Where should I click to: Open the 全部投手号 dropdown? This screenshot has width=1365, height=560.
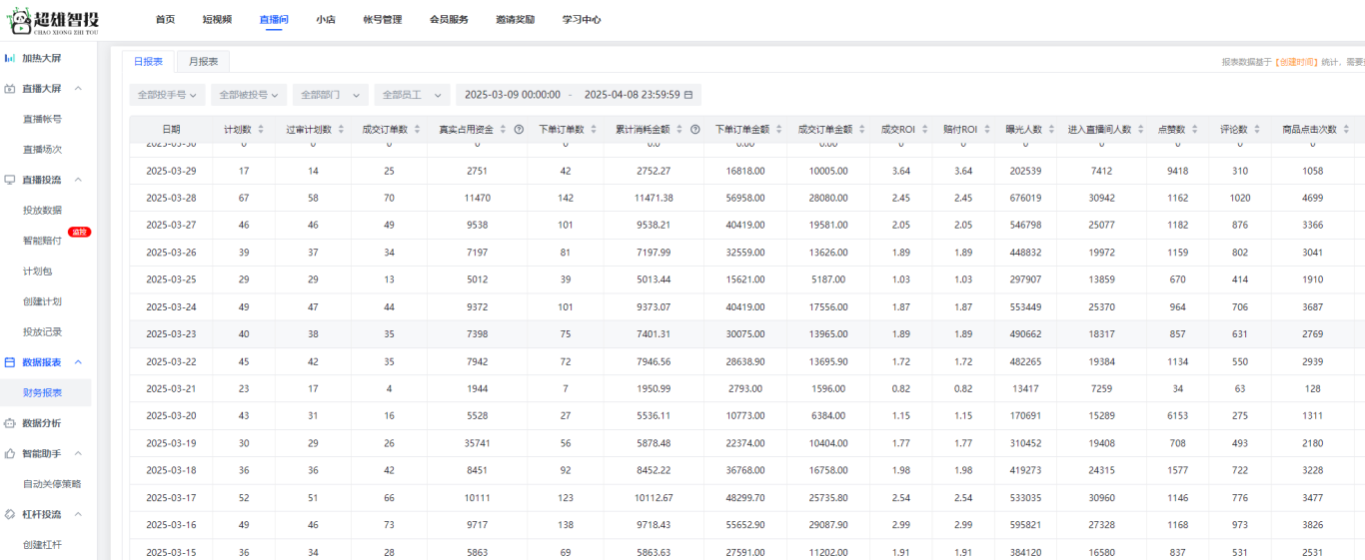(167, 95)
